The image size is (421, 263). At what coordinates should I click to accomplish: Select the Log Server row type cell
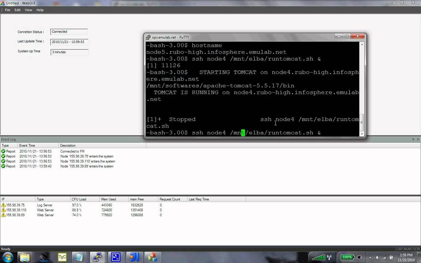coord(45,205)
